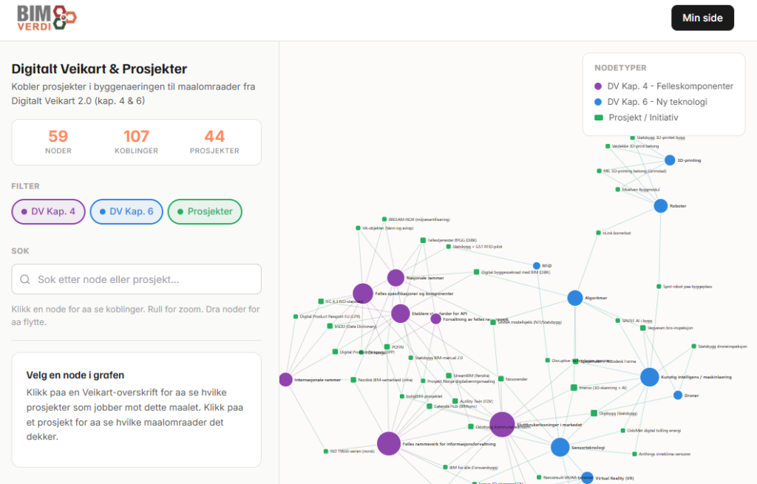The height and width of the screenshot is (484, 757).
Task: Click the BIM Verdi logo
Action: click(47, 18)
